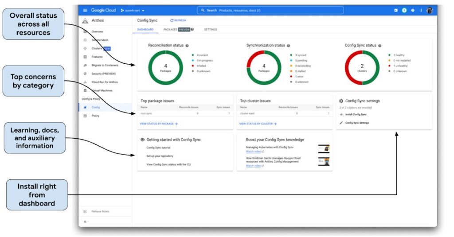The image size is (454, 237).
Task: Watch Managing Kubernetes with Config Sync video
Action: pyautogui.click(x=255, y=152)
